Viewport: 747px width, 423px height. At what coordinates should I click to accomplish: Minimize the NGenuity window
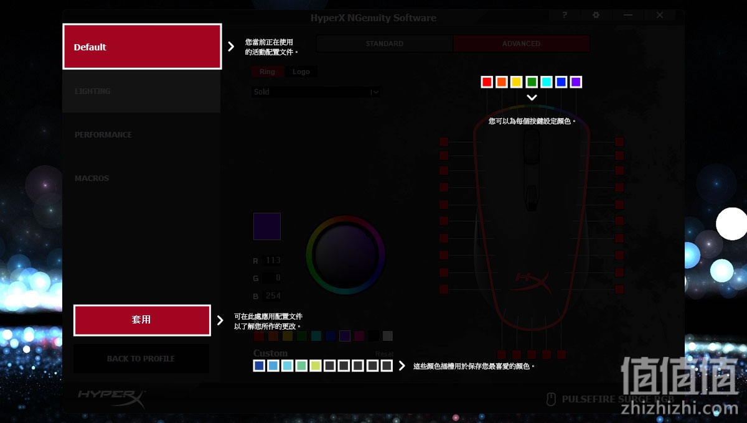tap(629, 15)
